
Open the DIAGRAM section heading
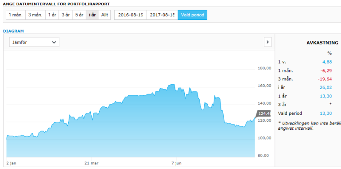13,31
